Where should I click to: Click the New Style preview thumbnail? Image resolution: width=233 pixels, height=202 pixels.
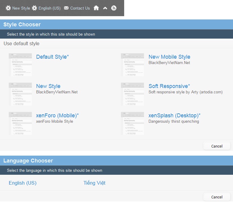tap(20, 94)
